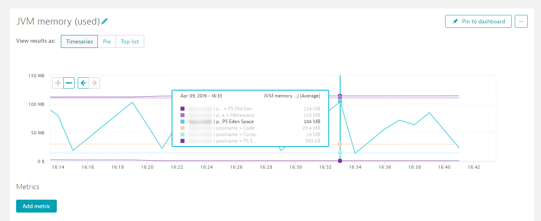Select PS Eden Space tooltip row
The width and height of the screenshot is (541, 221).
(250, 122)
